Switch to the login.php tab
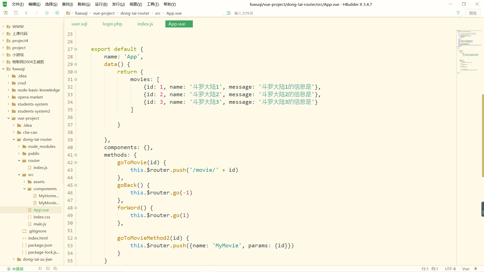 [112, 24]
